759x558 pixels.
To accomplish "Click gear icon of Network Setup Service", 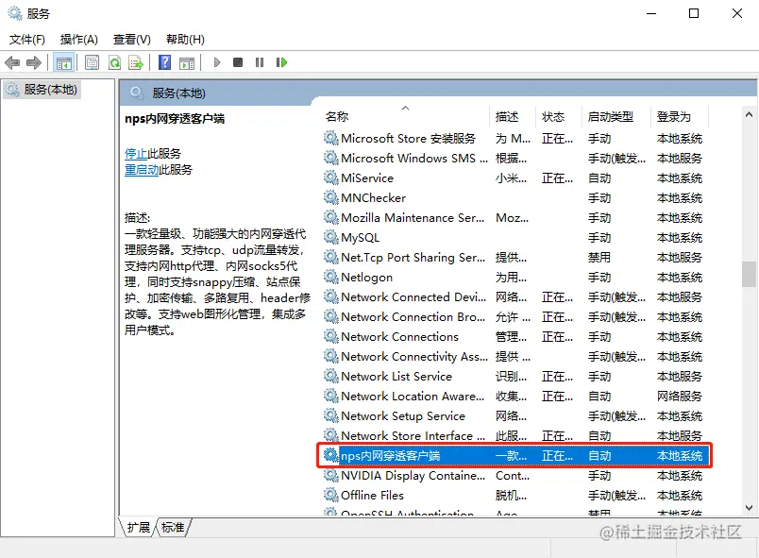I will pyautogui.click(x=331, y=415).
